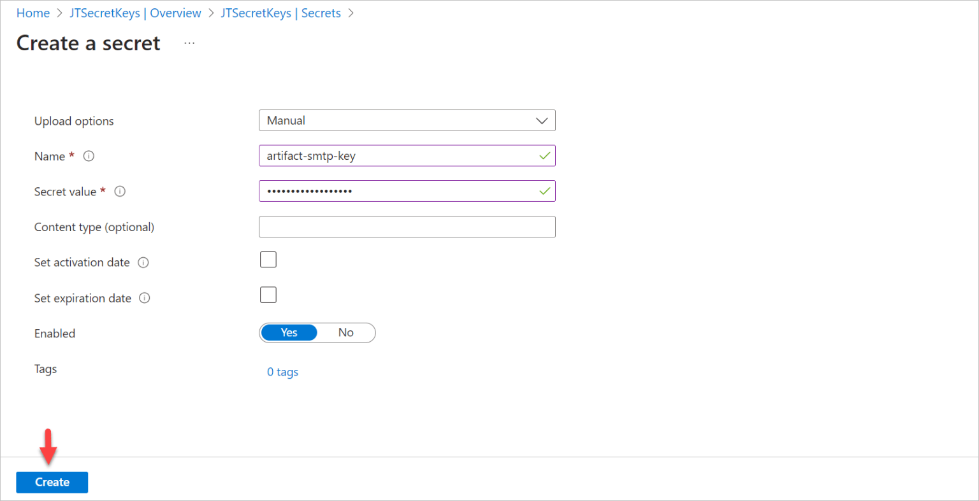The width and height of the screenshot is (979, 501).
Task: Click info icon for Set expiration date
Action: [x=145, y=298]
